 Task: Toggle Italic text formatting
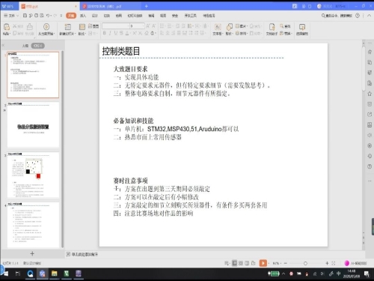tap(110, 33)
